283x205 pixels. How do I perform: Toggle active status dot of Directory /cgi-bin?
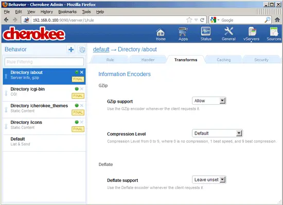(x=77, y=89)
